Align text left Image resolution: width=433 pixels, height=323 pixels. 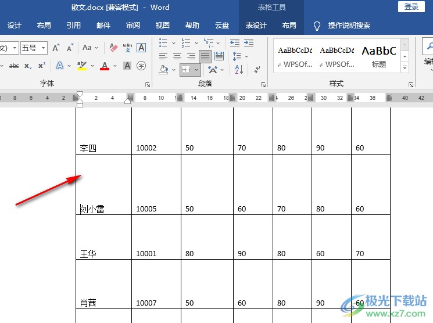click(163, 56)
